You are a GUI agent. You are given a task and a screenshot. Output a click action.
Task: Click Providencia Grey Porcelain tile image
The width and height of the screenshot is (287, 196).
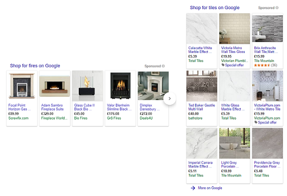pyautogui.click(x=267, y=143)
